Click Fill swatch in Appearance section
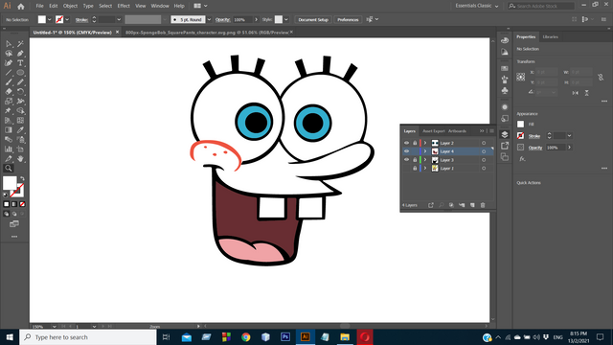 point(520,124)
